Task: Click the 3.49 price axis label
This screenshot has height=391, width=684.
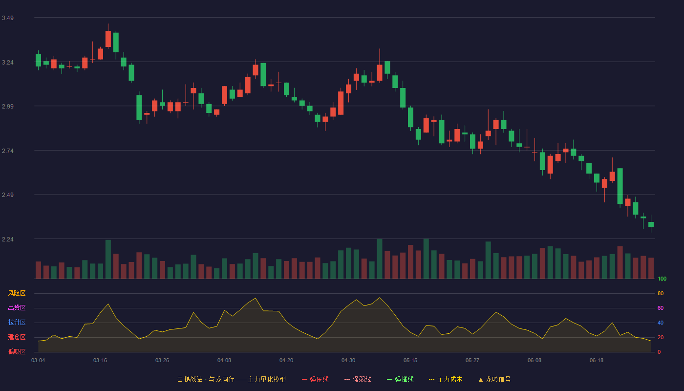Action: pos(7,18)
